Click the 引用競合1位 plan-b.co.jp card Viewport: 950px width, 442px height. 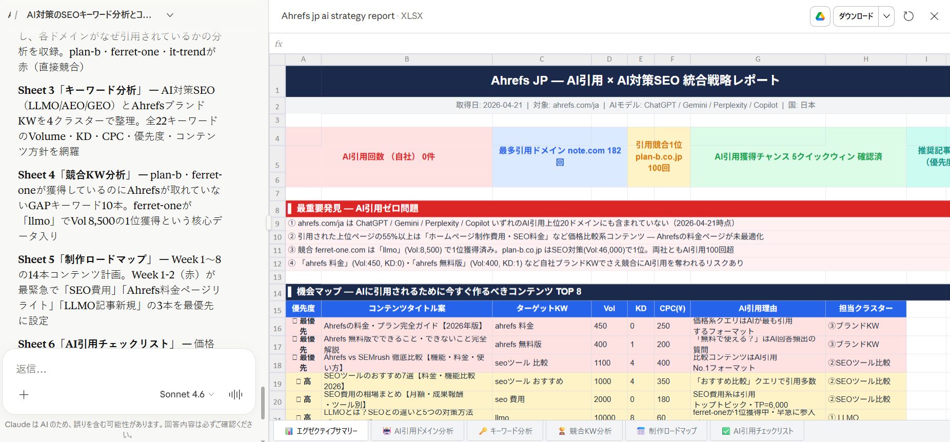(659, 156)
